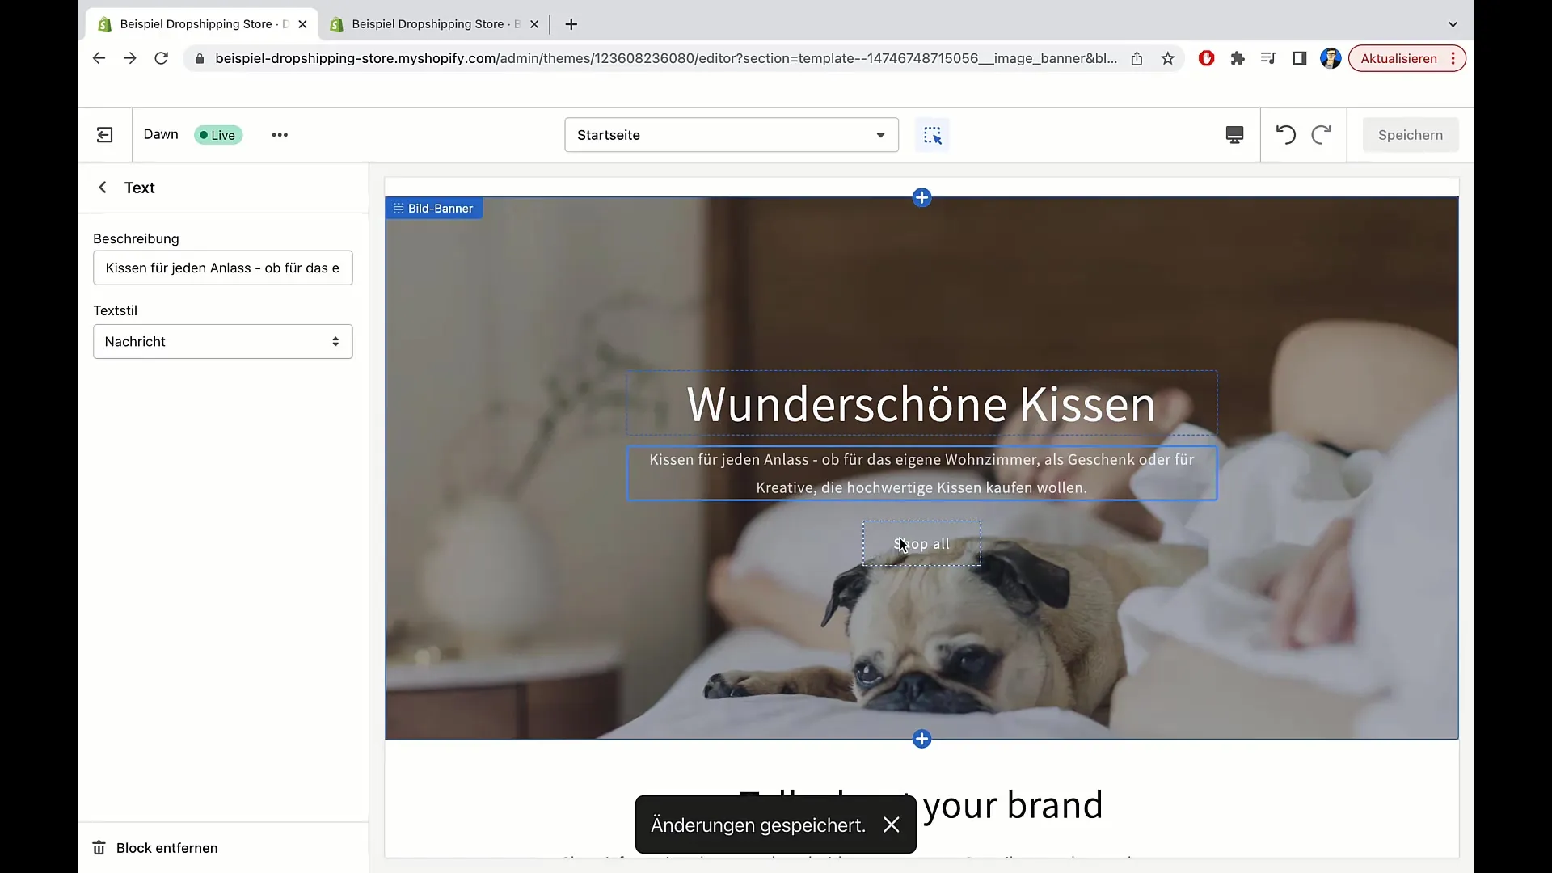Screen dimensions: 1552x873
Task: Dismiss the Änderungen gespeichert notification
Action: pyautogui.click(x=893, y=825)
